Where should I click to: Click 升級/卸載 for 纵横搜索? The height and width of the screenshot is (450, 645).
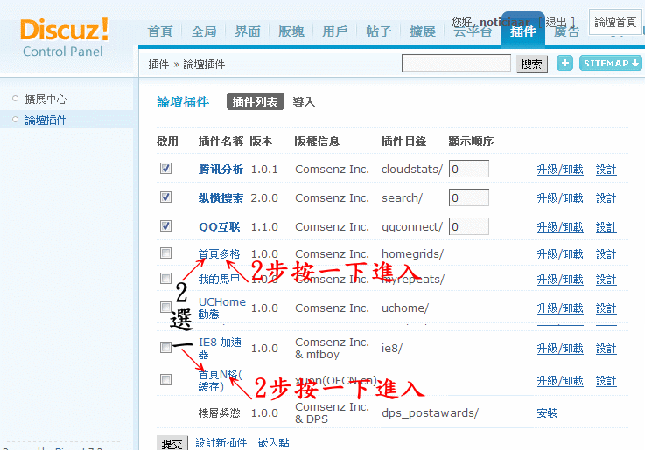pyautogui.click(x=560, y=198)
